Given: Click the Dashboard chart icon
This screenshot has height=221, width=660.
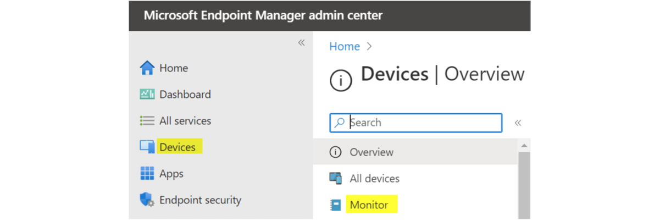Looking at the screenshot, I should [147, 95].
